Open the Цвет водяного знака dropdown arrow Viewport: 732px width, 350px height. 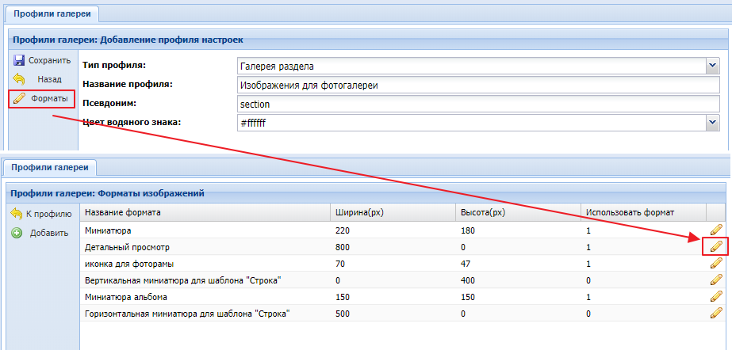tap(712, 123)
